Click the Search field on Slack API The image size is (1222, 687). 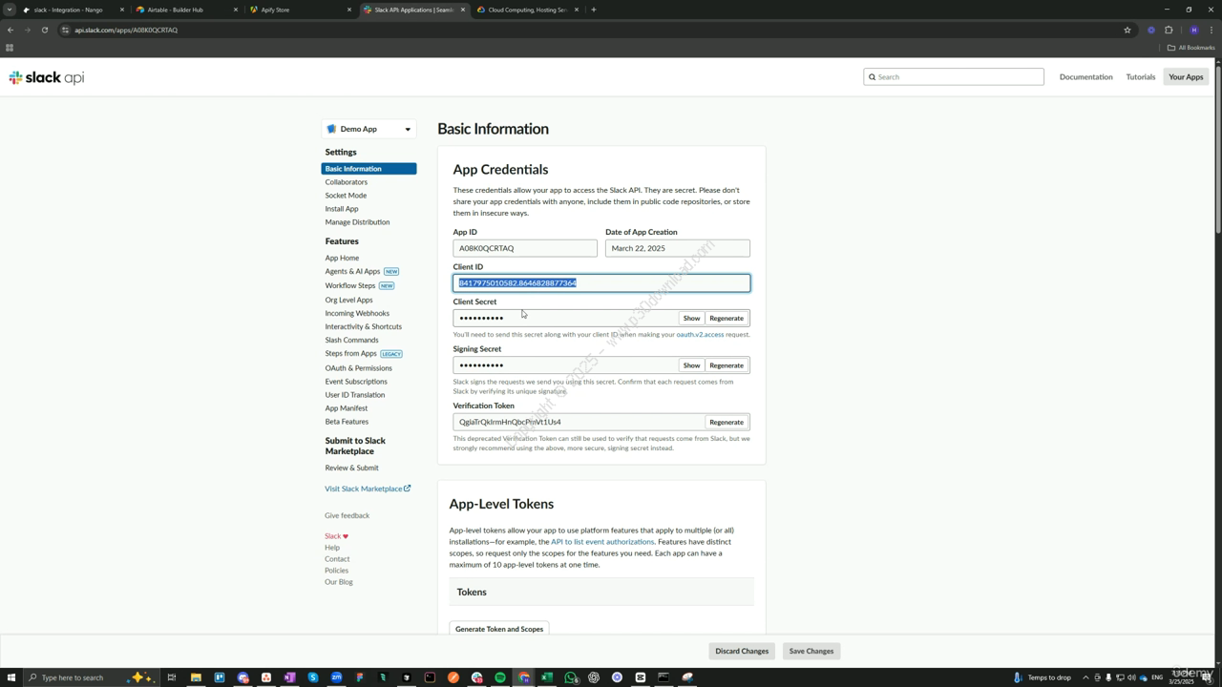point(954,77)
